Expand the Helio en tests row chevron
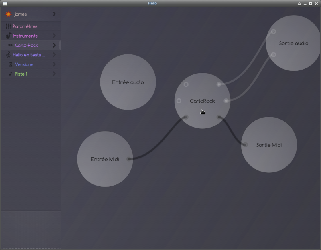 (x=54, y=55)
